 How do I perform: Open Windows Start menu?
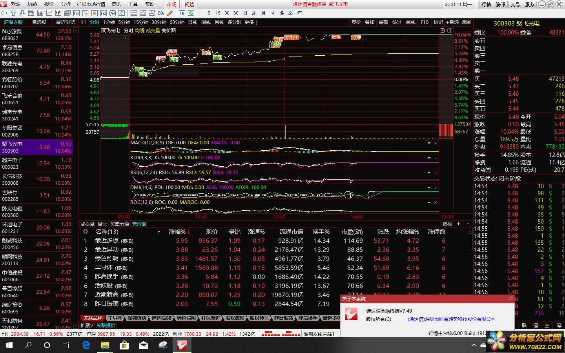[x=9, y=345]
